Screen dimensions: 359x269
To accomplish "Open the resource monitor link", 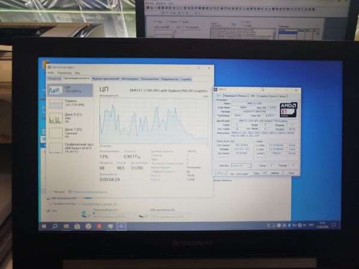I will click(x=90, y=192).
